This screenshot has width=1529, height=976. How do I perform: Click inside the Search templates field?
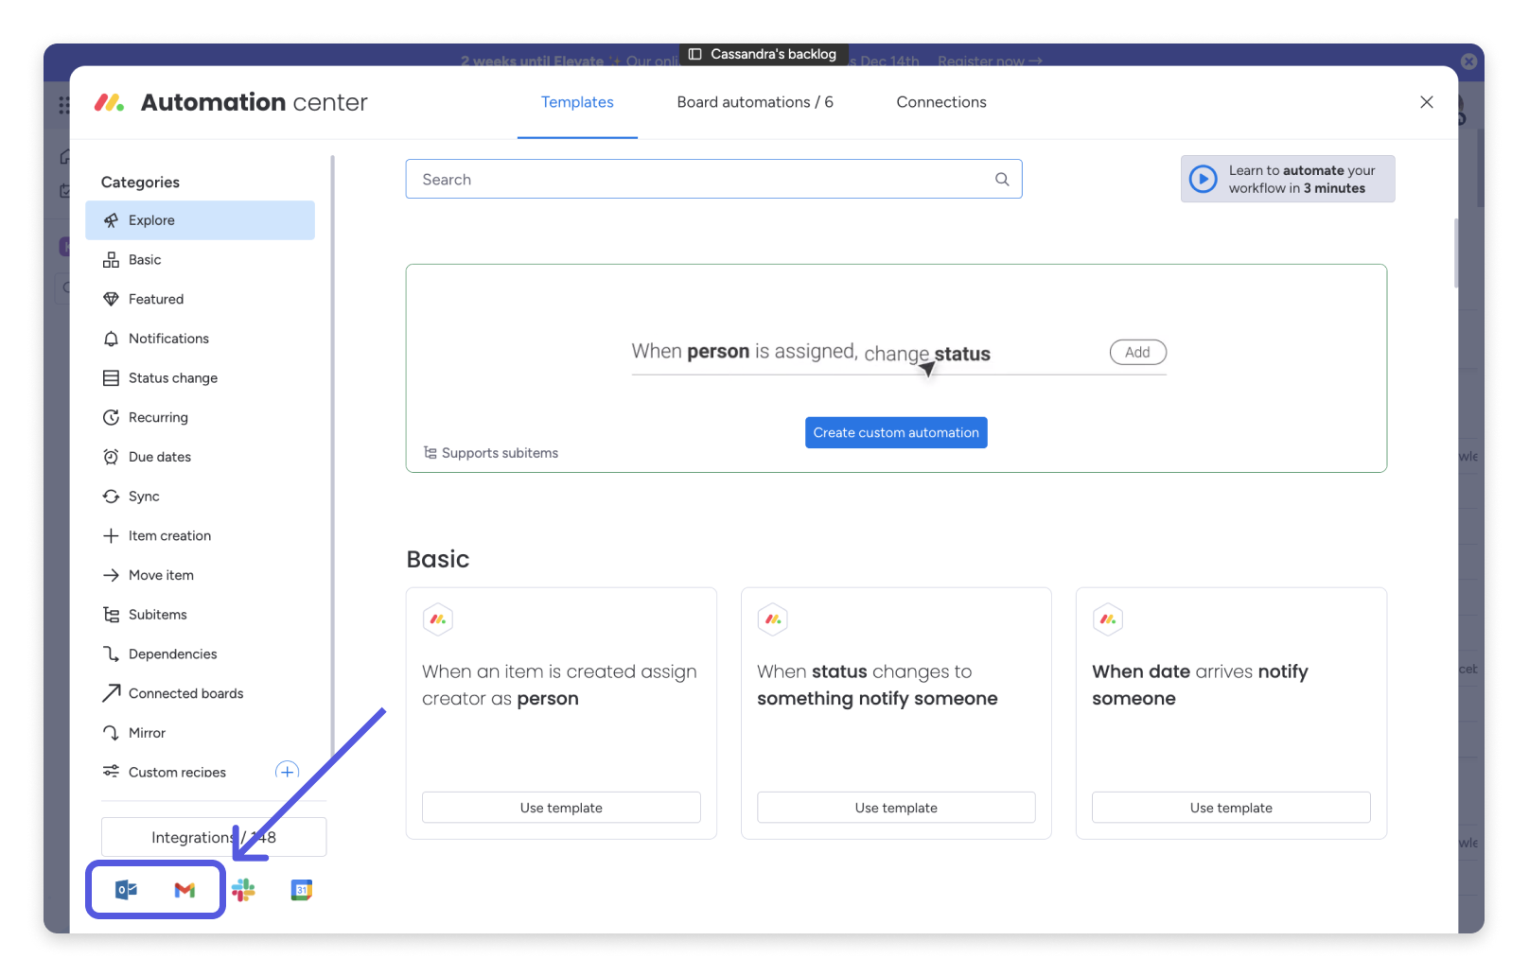click(x=662, y=179)
